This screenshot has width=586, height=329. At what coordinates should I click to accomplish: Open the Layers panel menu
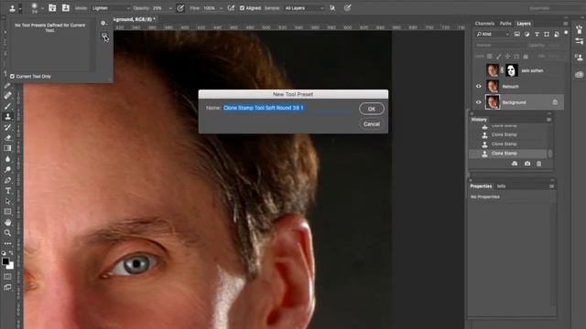tap(566, 24)
